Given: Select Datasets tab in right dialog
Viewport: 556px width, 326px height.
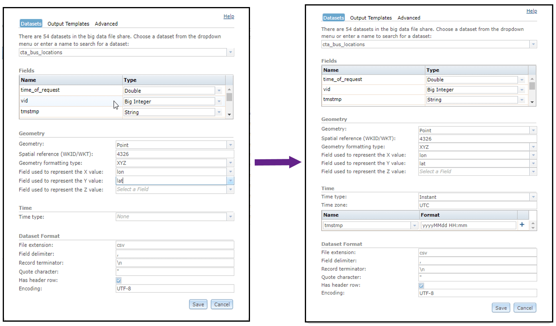Looking at the screenshot, I should pyautogui.click(x=333, y=18).
